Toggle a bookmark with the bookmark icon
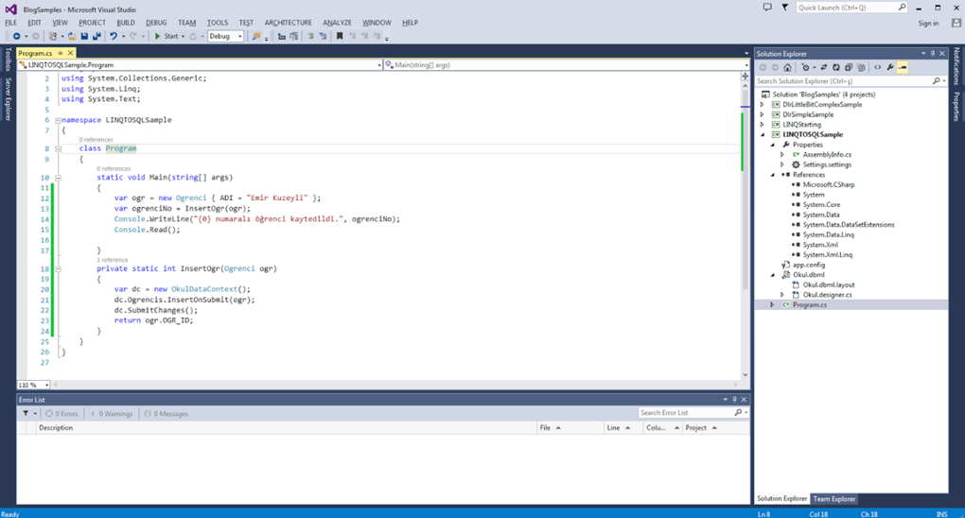 (x=339, y=36)
